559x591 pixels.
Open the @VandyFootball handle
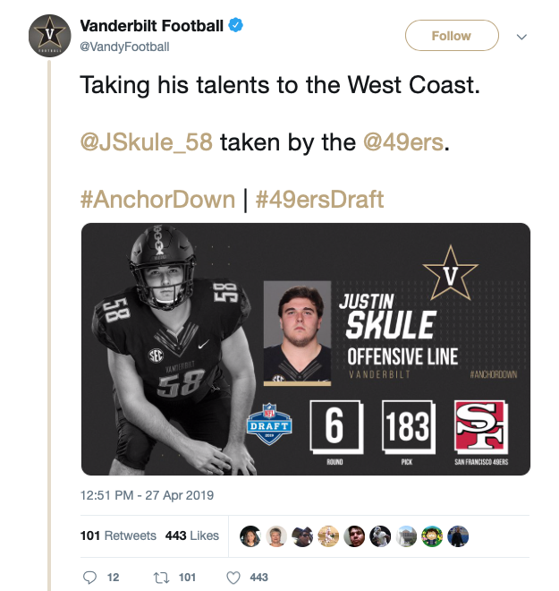pos(124,47)
